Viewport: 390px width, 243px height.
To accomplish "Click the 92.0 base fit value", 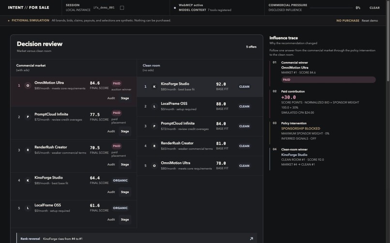I will pos(221,84).
